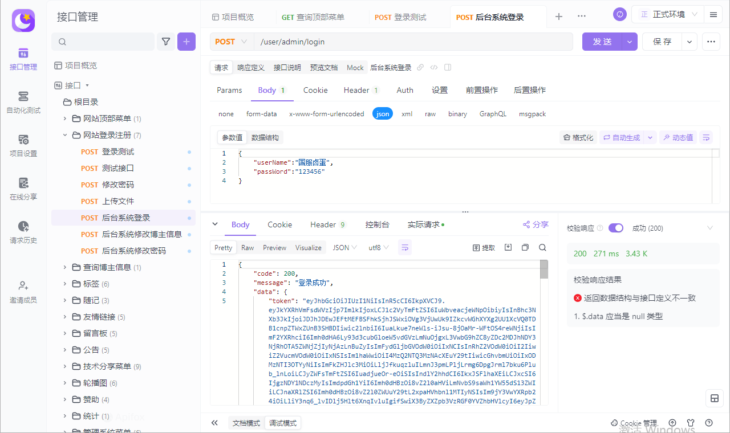Click the 动态值 button
Viewport: 730px width, 433px height.
(678, 137)
